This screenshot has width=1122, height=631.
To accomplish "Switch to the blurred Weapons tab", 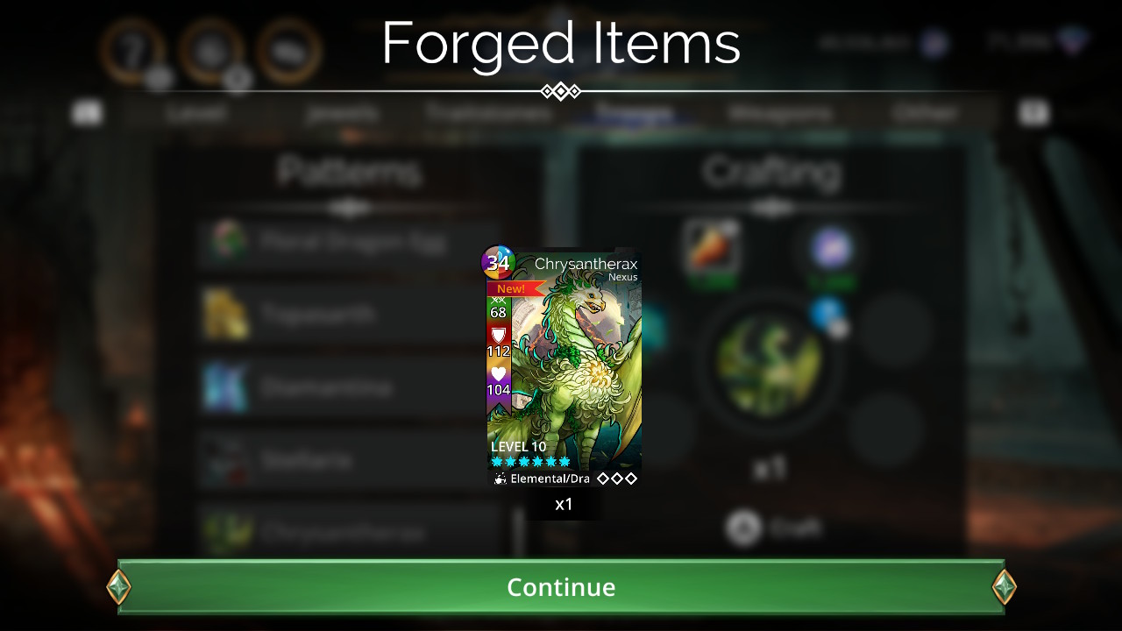I will pos(778,113).
